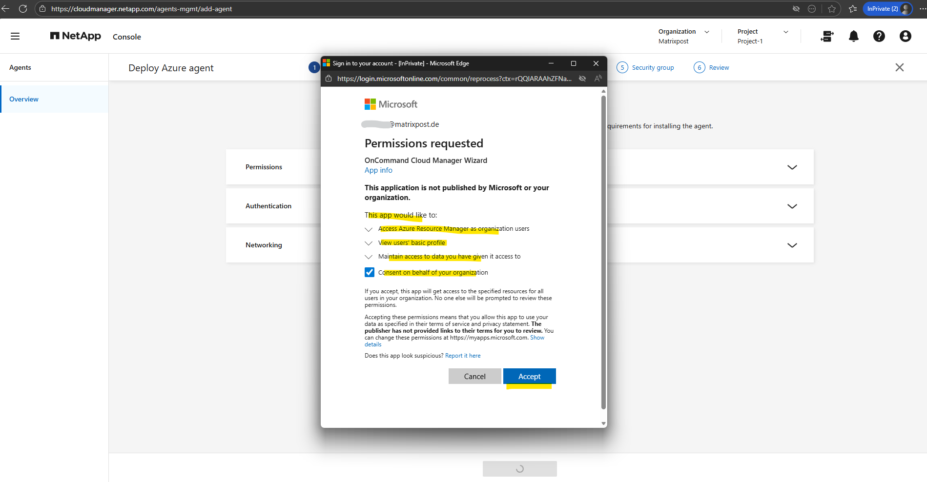
Task: View site info lock for cloudmanager.netapp.com
Action: (x=42, y=9)
